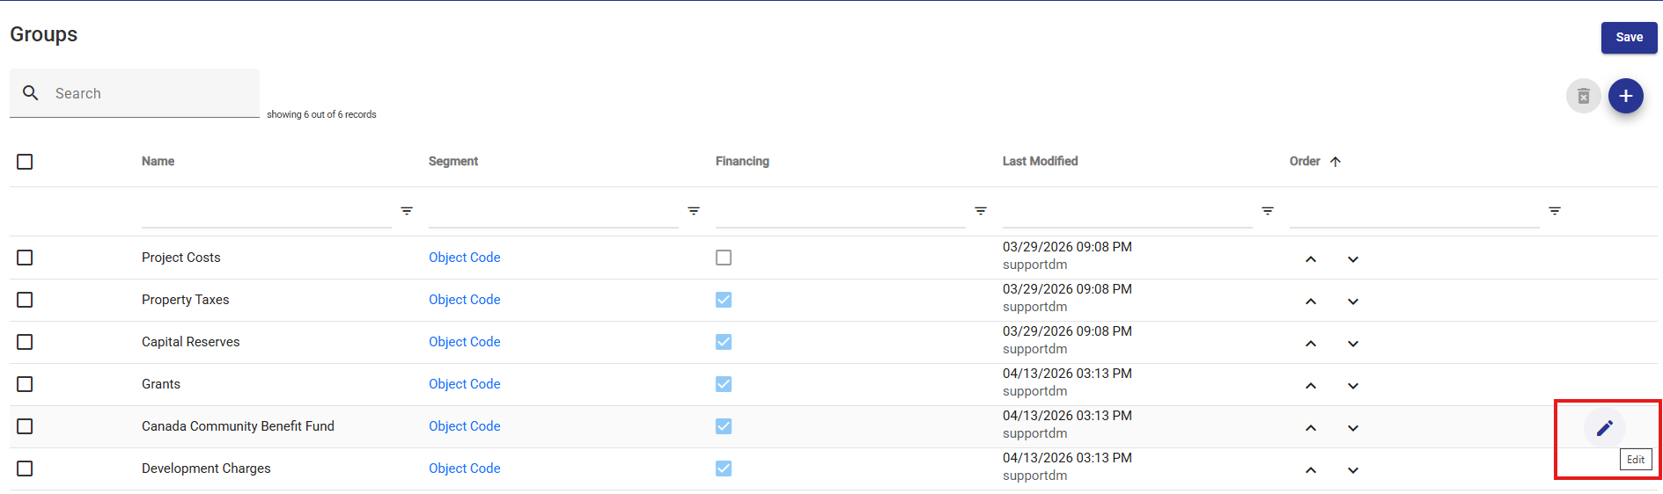Click the Segment filter text field
The height and width of the screenshot is (494, 1663).
point(554,212)
